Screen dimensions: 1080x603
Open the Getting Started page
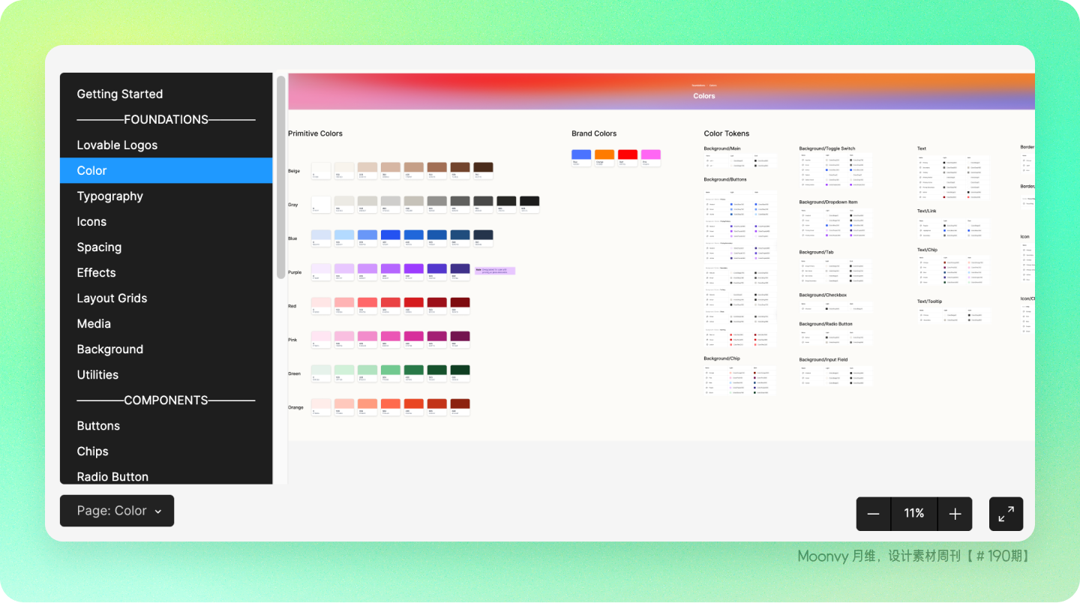(120, 94)
